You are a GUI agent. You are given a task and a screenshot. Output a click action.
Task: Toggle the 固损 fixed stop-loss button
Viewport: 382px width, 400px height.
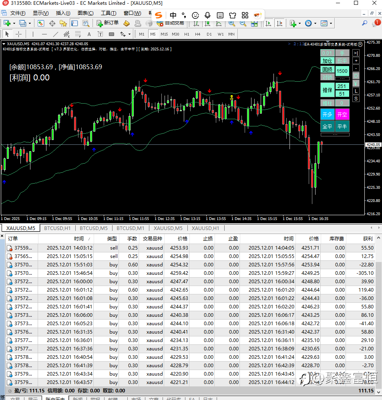[x=327, y=69]
